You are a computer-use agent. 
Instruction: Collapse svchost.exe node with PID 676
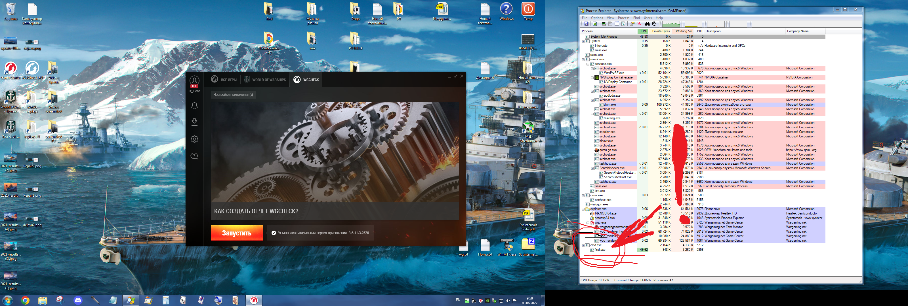[592, 69]
